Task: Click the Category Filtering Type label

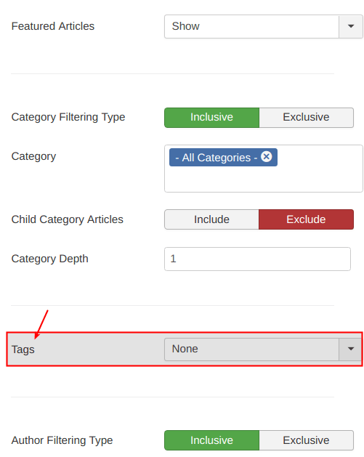Action: pos(68,117)
